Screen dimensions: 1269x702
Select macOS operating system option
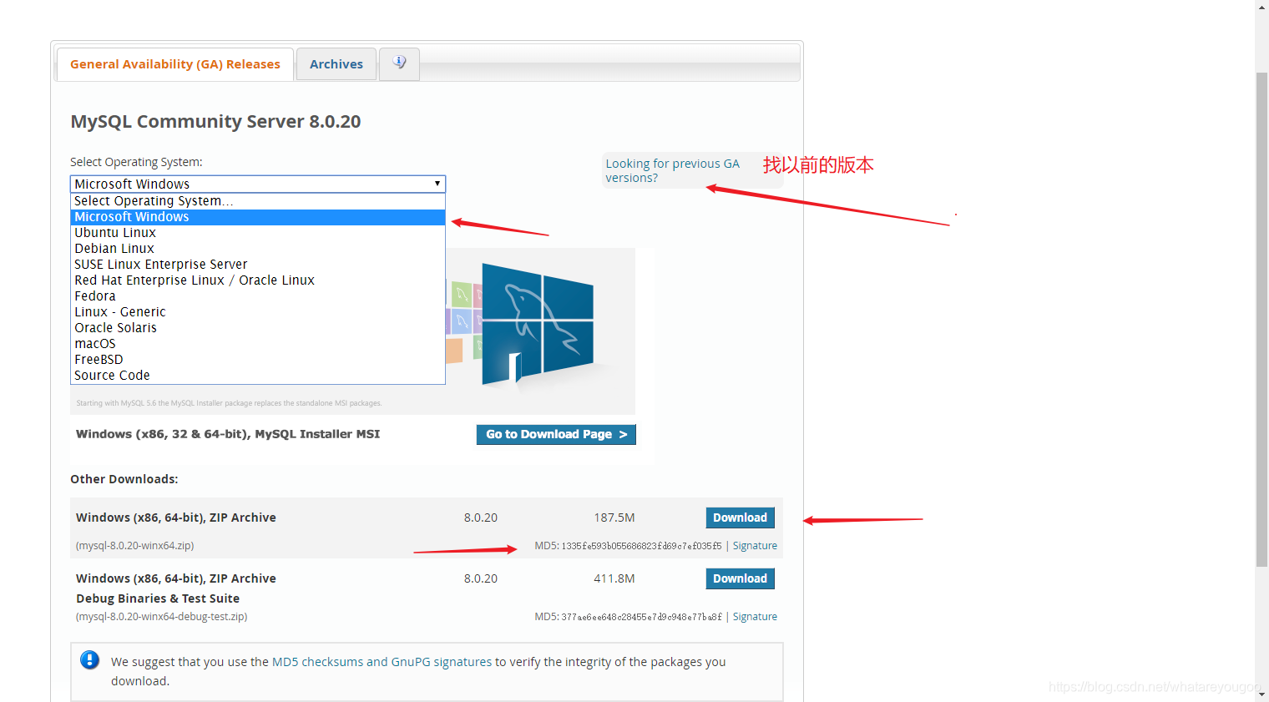pos(258,344)
